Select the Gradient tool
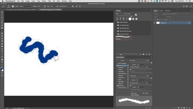This screenshot has height=109, width=193. (2, 41)
